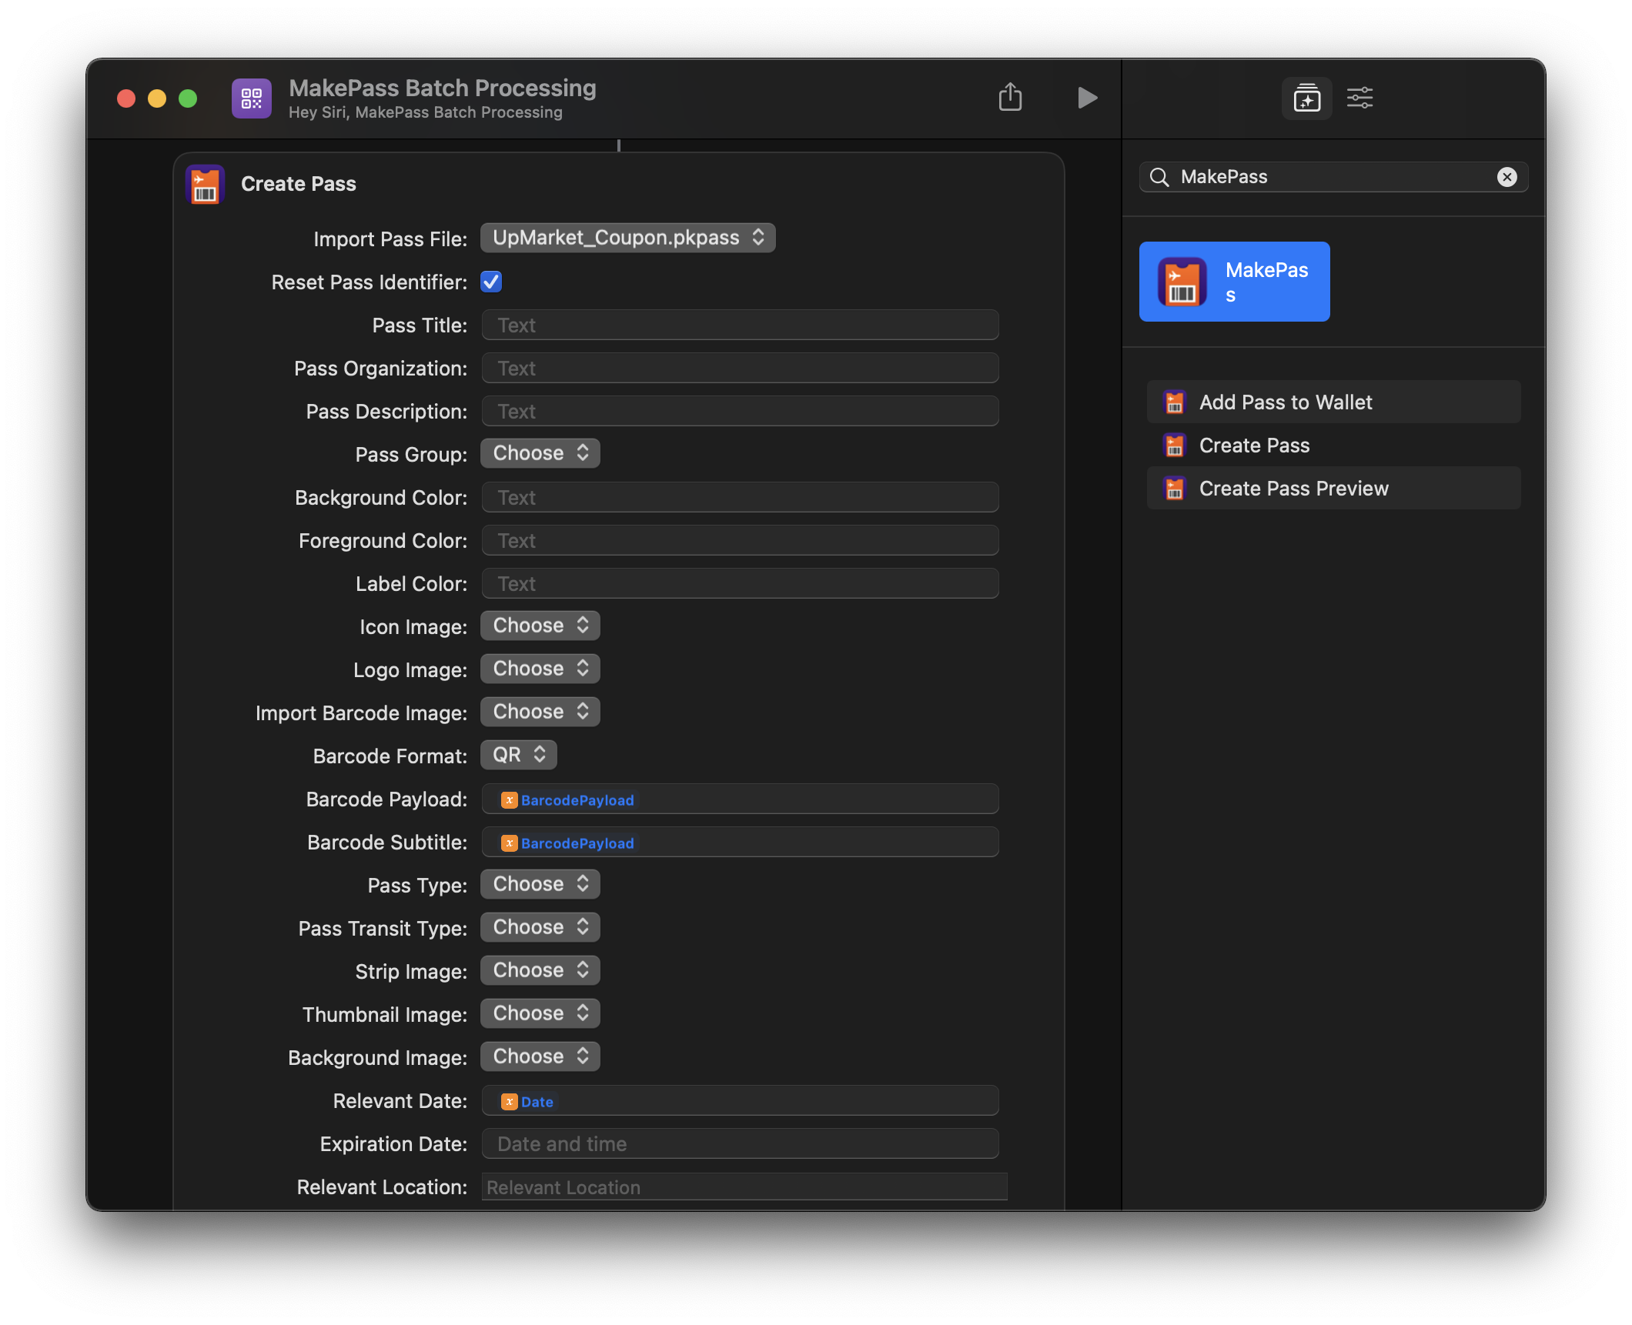Click the search magnifier icon
The width and height of the screenshot is (1632, 1325).
coord(1159,177)
